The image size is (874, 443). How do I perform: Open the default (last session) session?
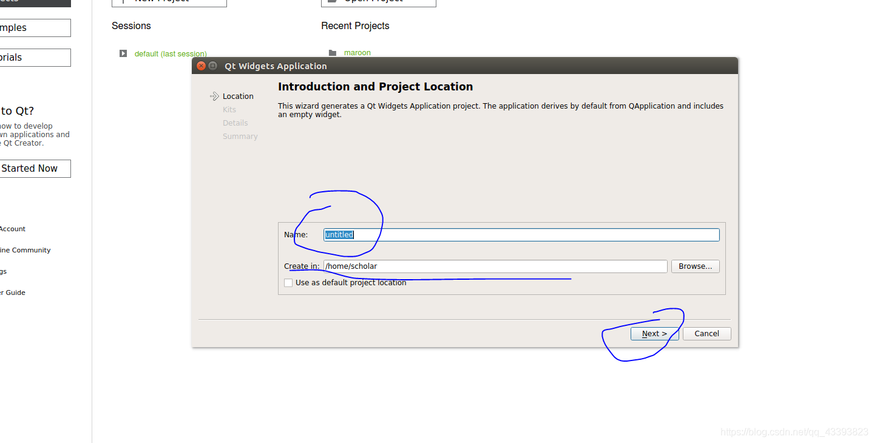pyautogui.click(x=171, y=54)
